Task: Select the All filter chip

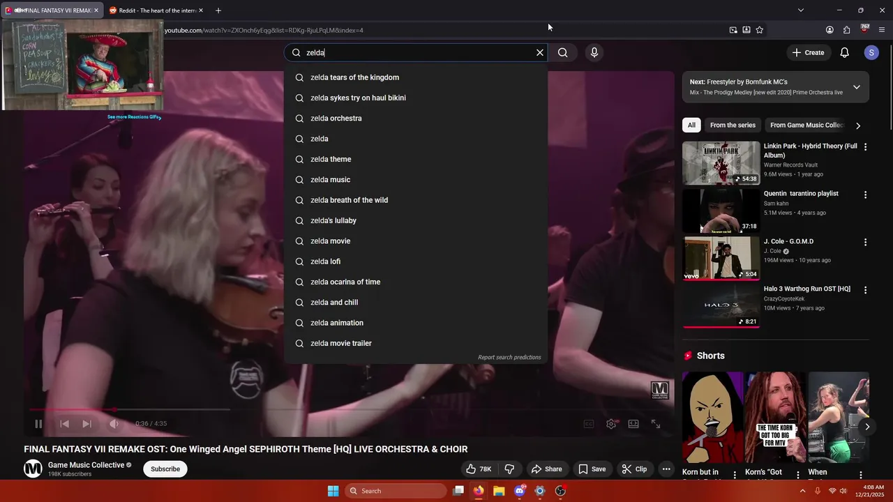Action: pyautogui.click(x=691, y=125)
